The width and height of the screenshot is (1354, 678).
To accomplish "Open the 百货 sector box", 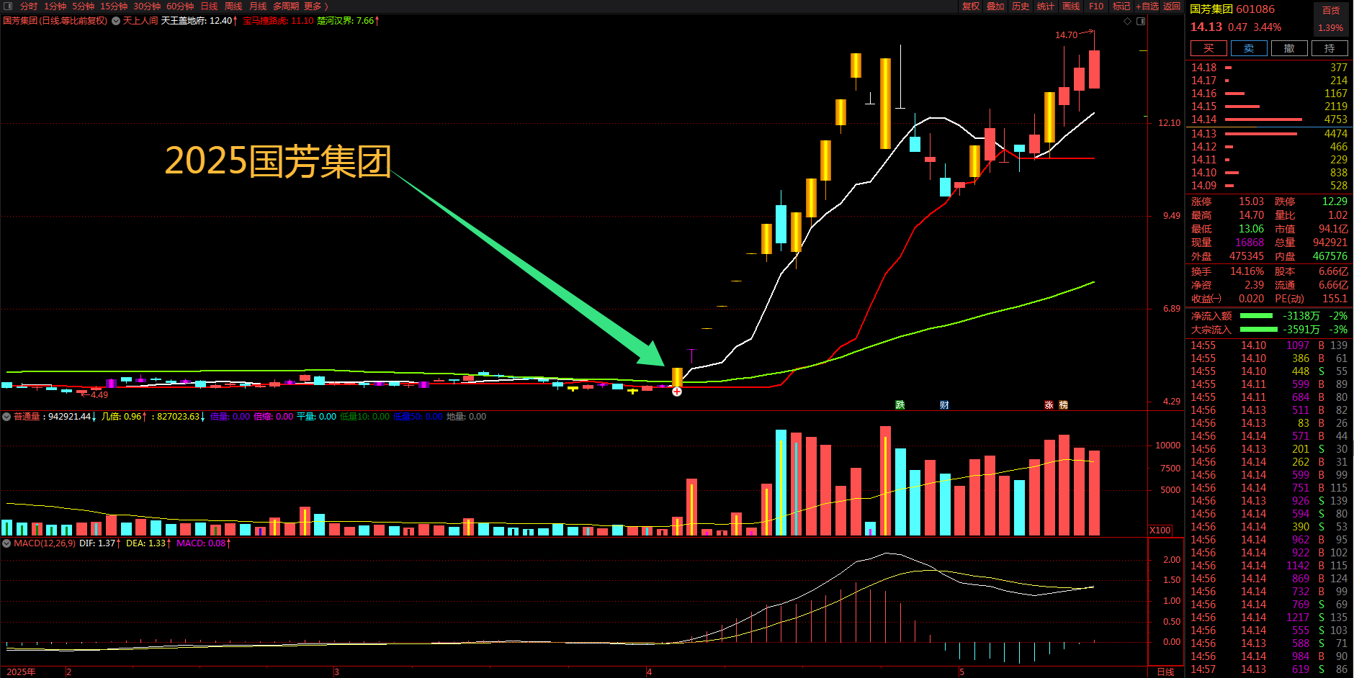I will click(1331, 19).
